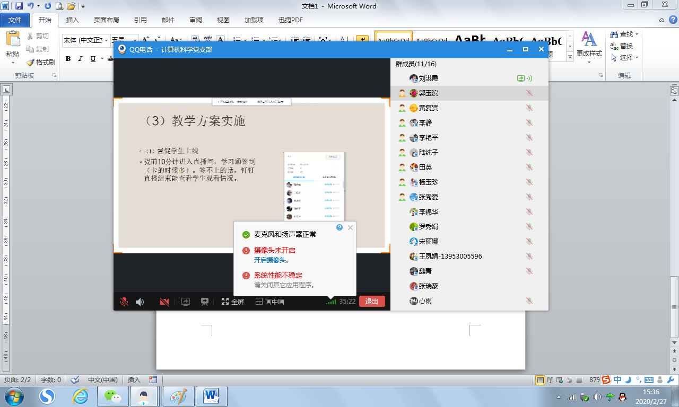Click the projector presentation icon in call toolbar
Image resolution: width=679 pixels, height=407 pixels.
point(204,302)
